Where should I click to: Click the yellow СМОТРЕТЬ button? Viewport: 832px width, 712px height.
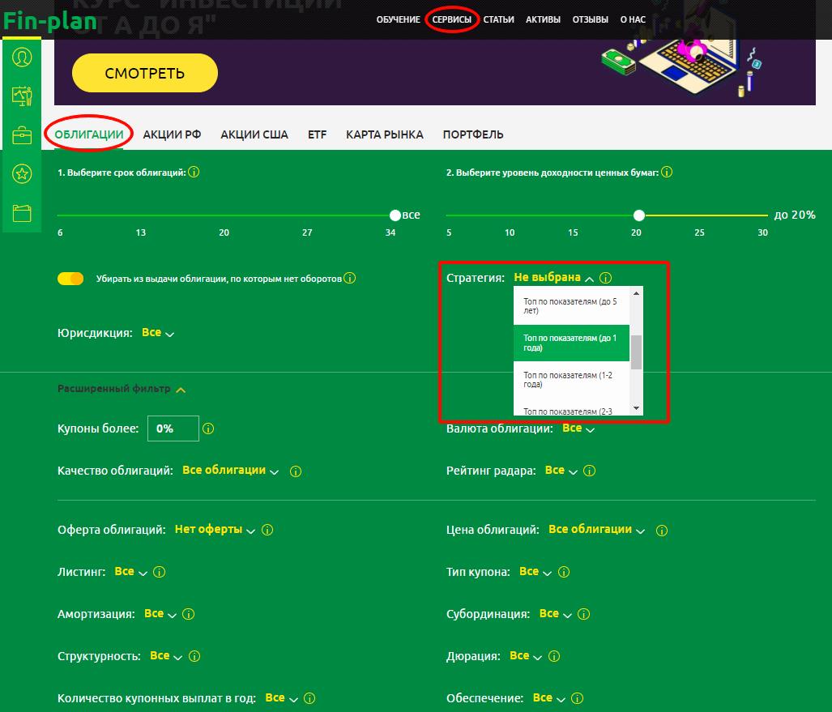pyautogui.click(x=145, y=74)
